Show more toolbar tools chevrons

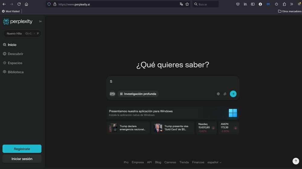click(x=292, y=4)
